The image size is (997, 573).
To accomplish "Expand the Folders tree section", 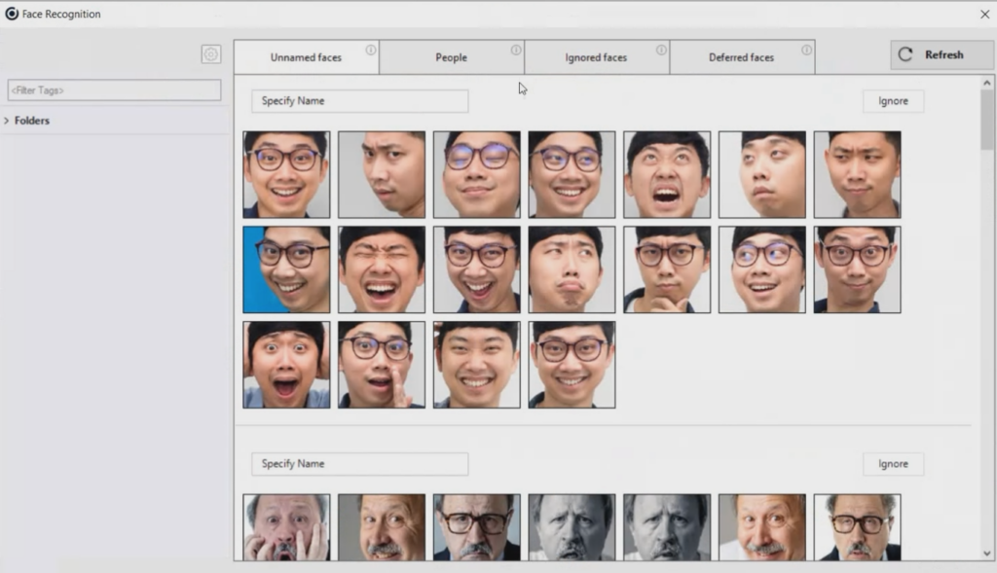I will click(7, 121).
